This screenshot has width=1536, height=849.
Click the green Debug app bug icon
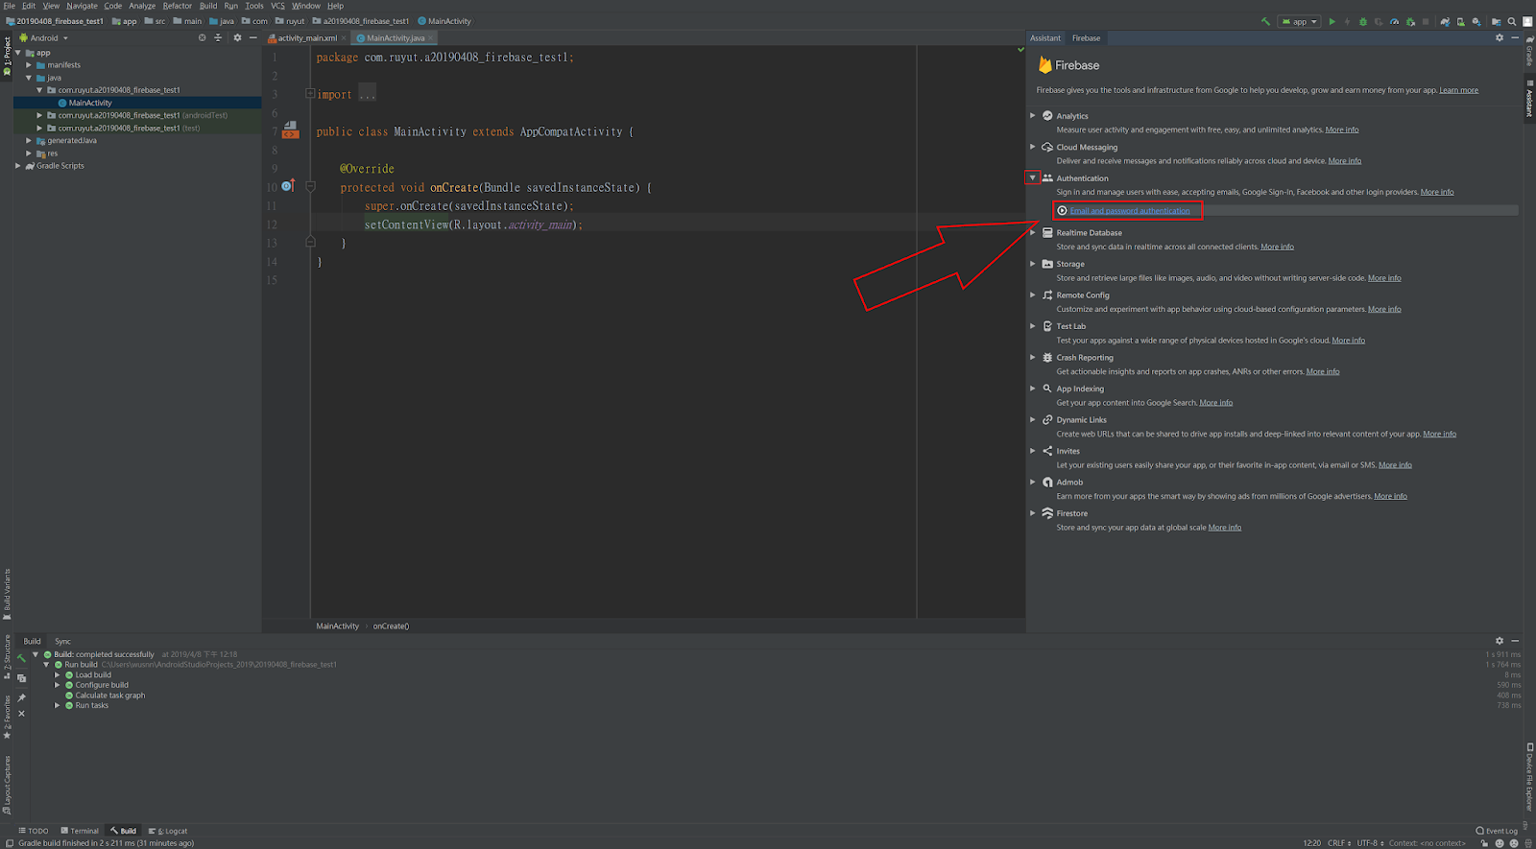click(1363, 21)
